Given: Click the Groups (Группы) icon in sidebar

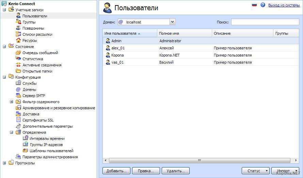Looking at the screenshot, I should 18,22.
